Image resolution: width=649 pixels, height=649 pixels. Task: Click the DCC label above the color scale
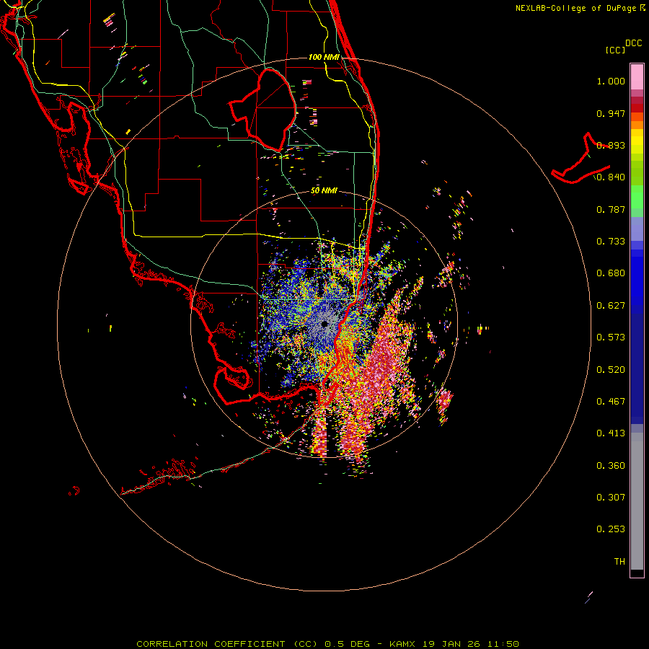point(634,43)
